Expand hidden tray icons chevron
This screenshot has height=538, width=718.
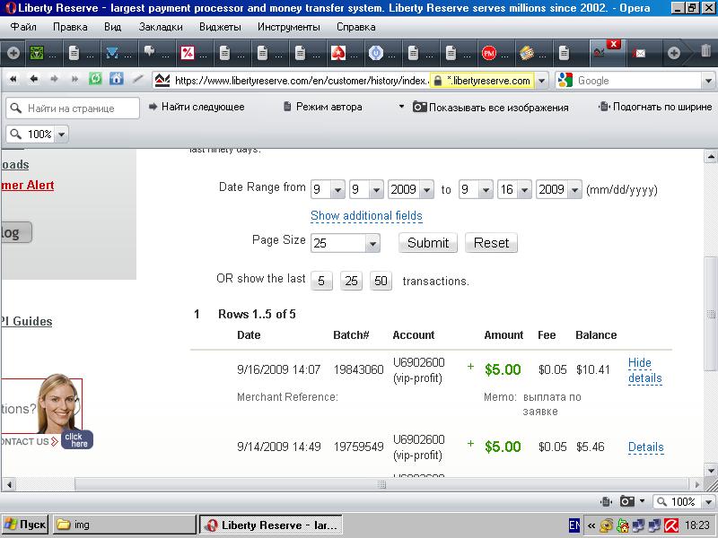coord(591,525)
